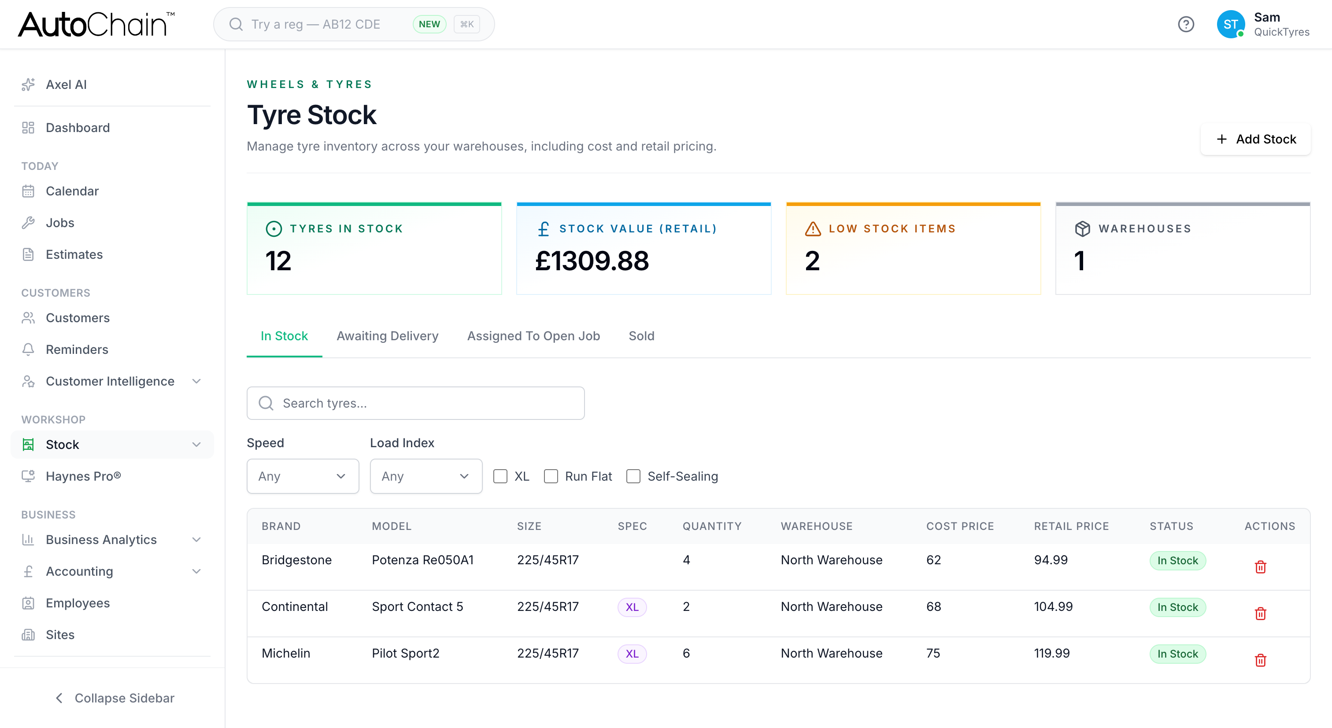1332x728 pixels.
Task: Click the Axel AI sparkle icon
Action: (x=29, y=84)
